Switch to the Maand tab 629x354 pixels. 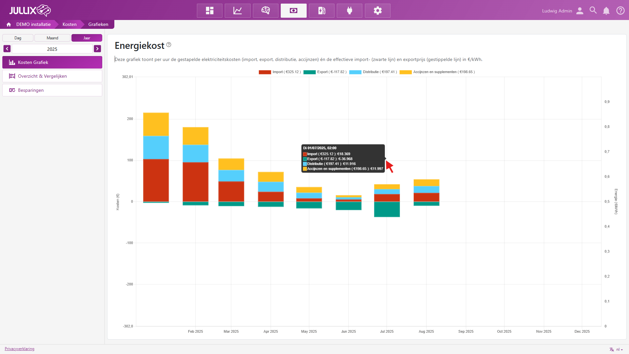coord(52,38)
